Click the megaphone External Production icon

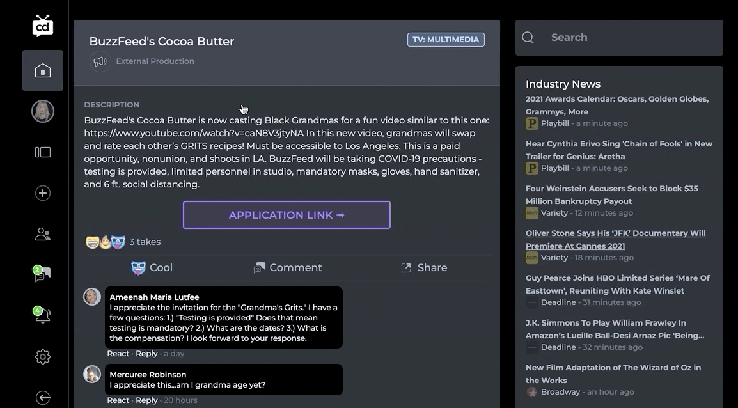(100, 61)
